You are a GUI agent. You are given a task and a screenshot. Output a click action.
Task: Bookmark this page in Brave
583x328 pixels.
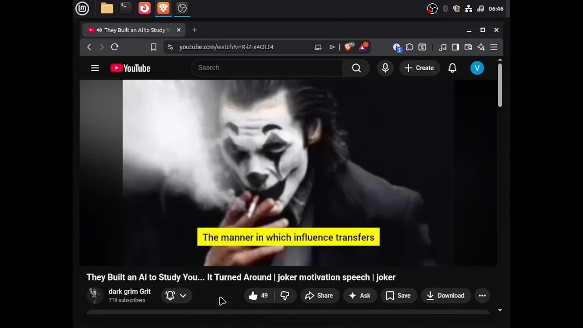tap(153, 47)
